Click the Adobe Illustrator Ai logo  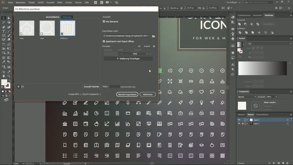pos(3,2)
